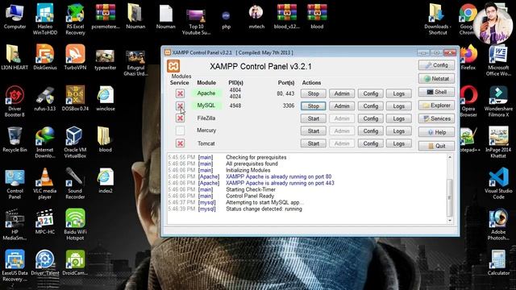Viewport: 516px width, 290px height.
Task: Open MySQL Admin page
Action: pyautogui.click(x=342, y=106)
